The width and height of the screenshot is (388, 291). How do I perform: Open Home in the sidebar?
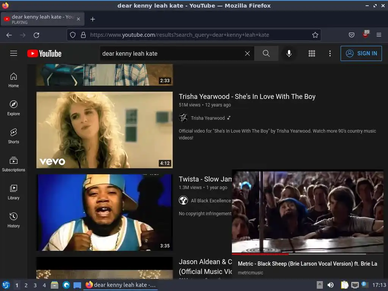point(14,80)
